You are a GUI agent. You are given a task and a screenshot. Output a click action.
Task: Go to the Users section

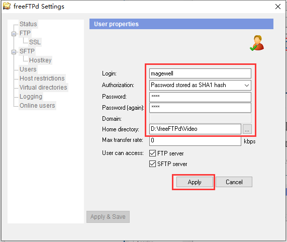(x=28, y=69)
